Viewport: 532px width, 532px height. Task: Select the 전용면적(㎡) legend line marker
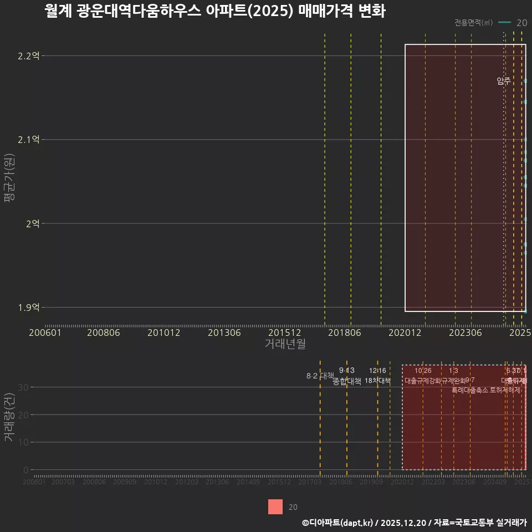tap(504, 23)
